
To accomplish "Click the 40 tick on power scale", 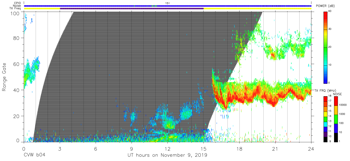I will pyautogui.click(x=330, y=11).
